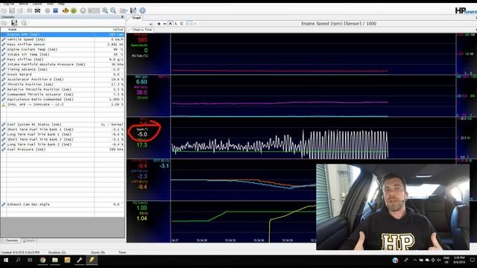Viewport: 477px width, 268px height.
Task: Click the main toolbar save floppy icon
Action: [133, 10]
